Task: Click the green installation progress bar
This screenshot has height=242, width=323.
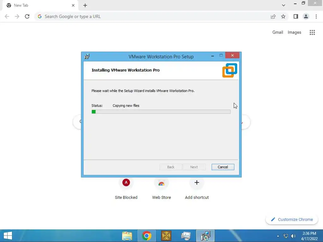Action: coord(161,112)
